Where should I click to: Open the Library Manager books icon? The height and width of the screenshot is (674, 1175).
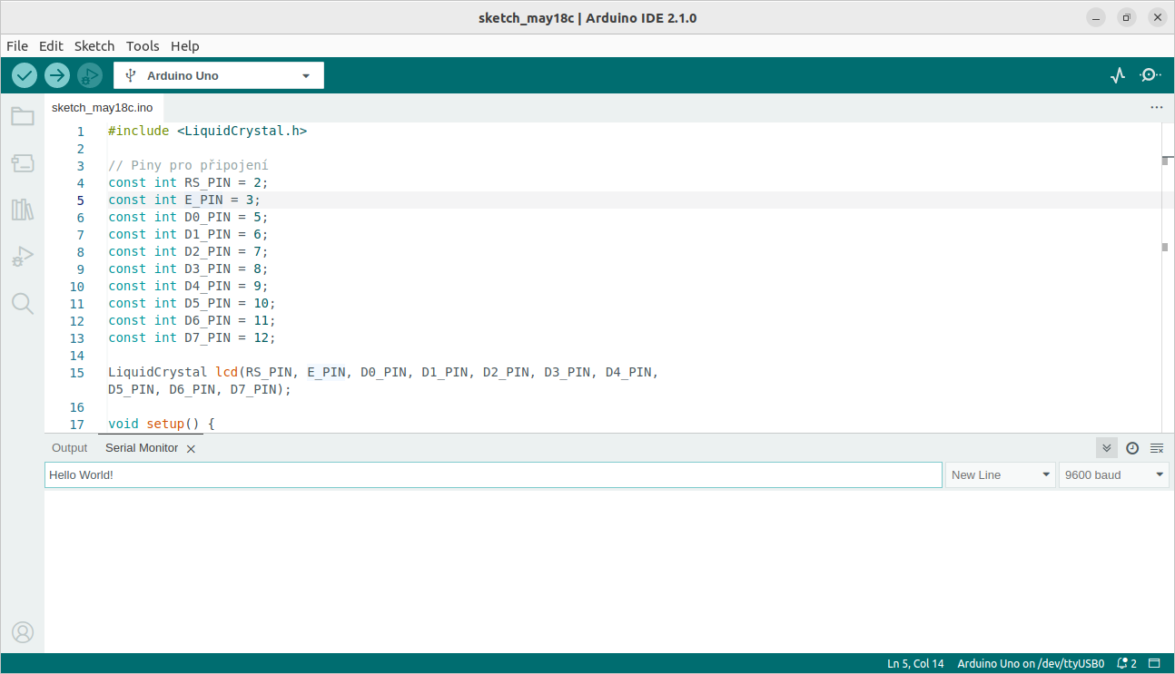pos(23,210)
